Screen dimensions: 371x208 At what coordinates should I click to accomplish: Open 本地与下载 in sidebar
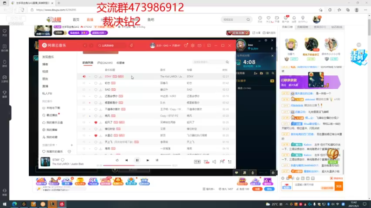(x=51, y=108)
